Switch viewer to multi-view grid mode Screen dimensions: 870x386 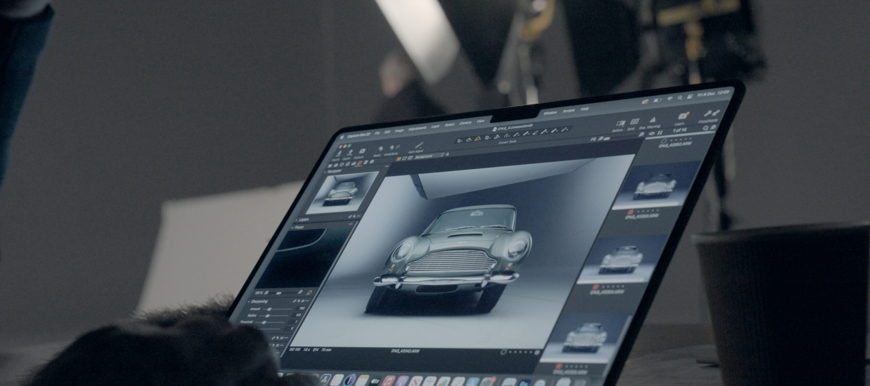coord(399,158)
